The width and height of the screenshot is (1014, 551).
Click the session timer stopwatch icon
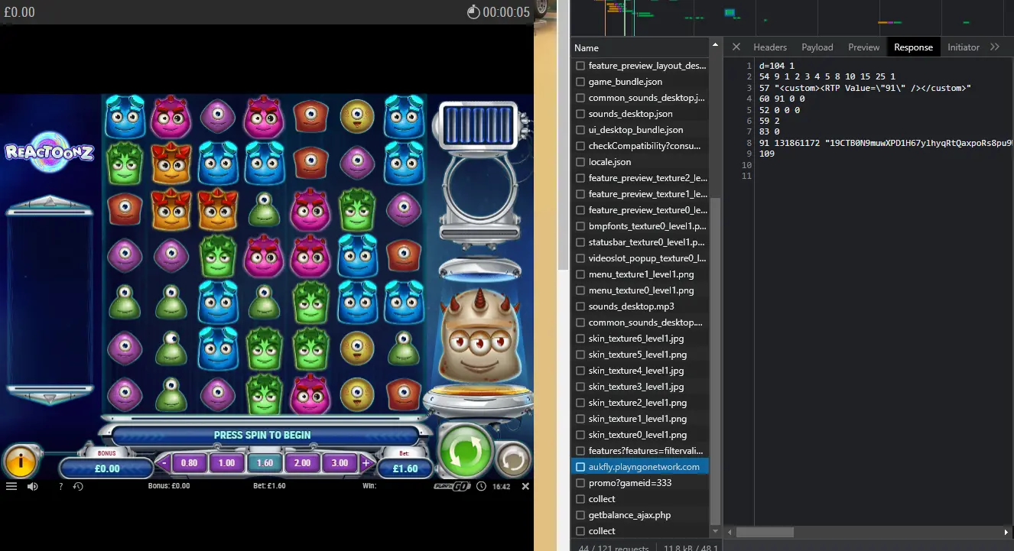coord(473,11)
